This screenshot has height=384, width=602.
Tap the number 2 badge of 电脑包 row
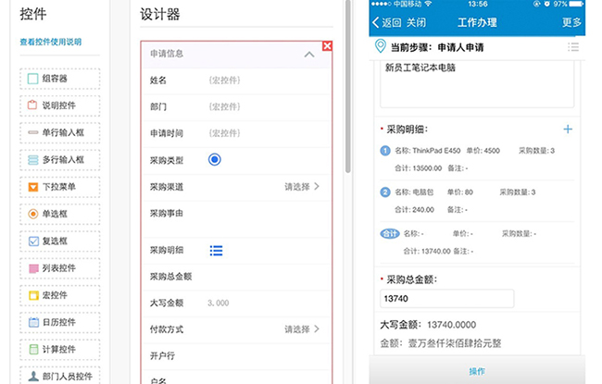click(x=385, y=192)
